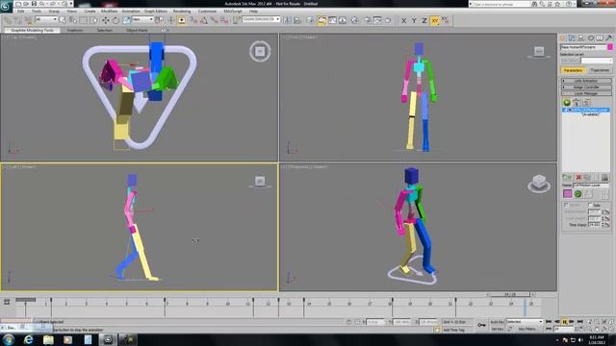The image size is (616, 346).
Task: Click the Maximize Viewport Toggle icon
Action: (x=612, y=329)
